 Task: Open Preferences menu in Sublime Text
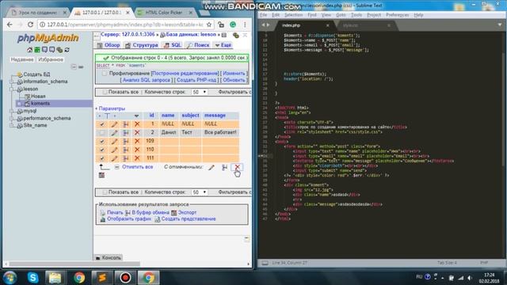tap(397, 15)
